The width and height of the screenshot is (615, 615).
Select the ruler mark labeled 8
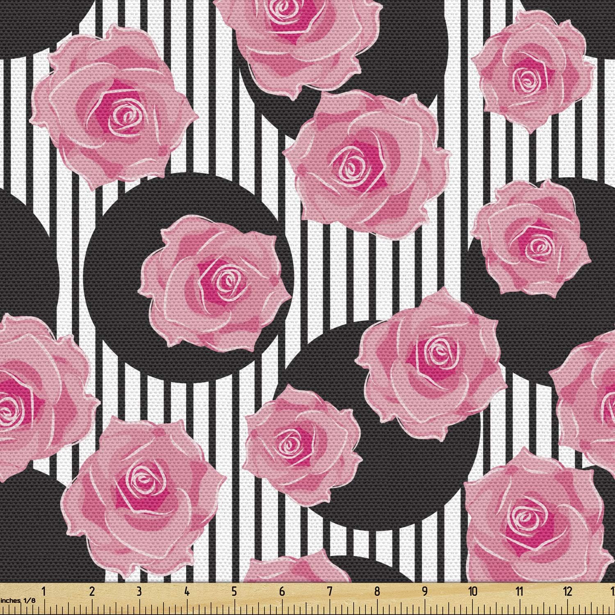pyautogui.click(x=377, y=591)
